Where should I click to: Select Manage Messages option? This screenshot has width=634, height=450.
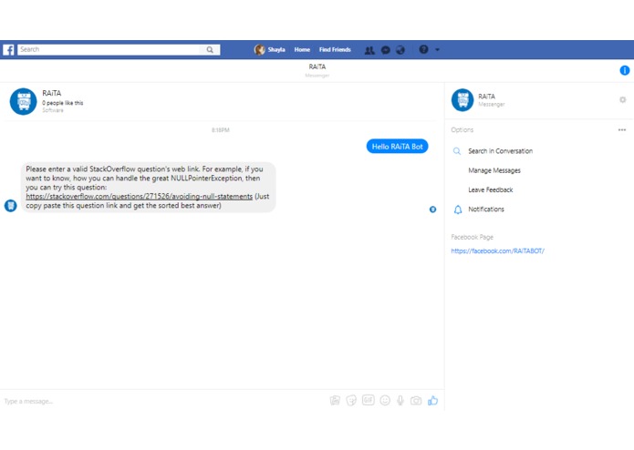[x=494, y=170]
